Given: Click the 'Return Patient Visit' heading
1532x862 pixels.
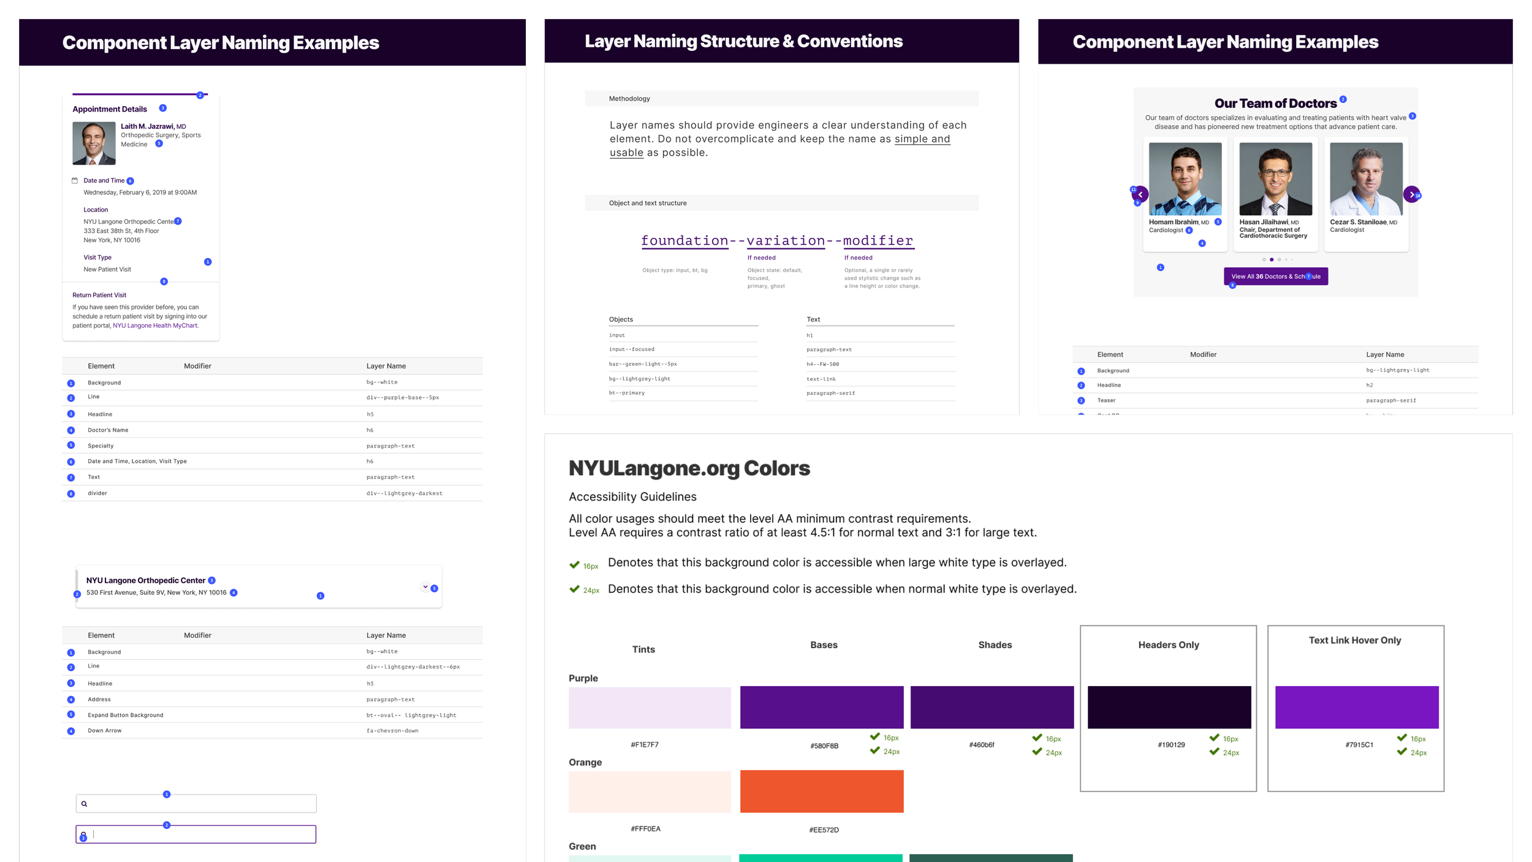Looking at the screenshot, I should point(99,295).
